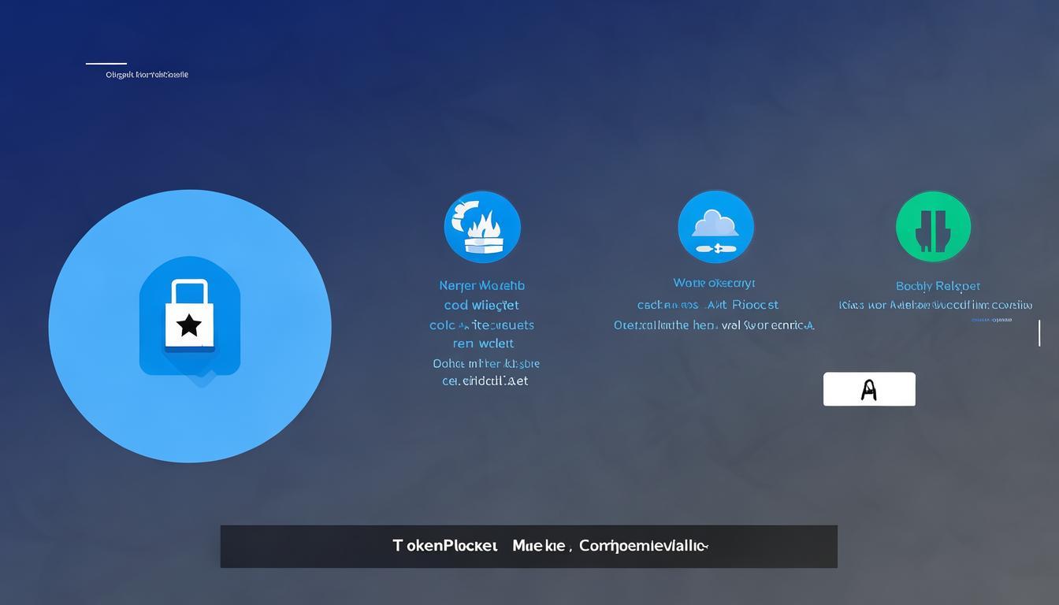Open the 'Nerjer Wacahb' heading under flame icon
The width and height of the screenshot is (1059, 605).
tap(481, 286)
